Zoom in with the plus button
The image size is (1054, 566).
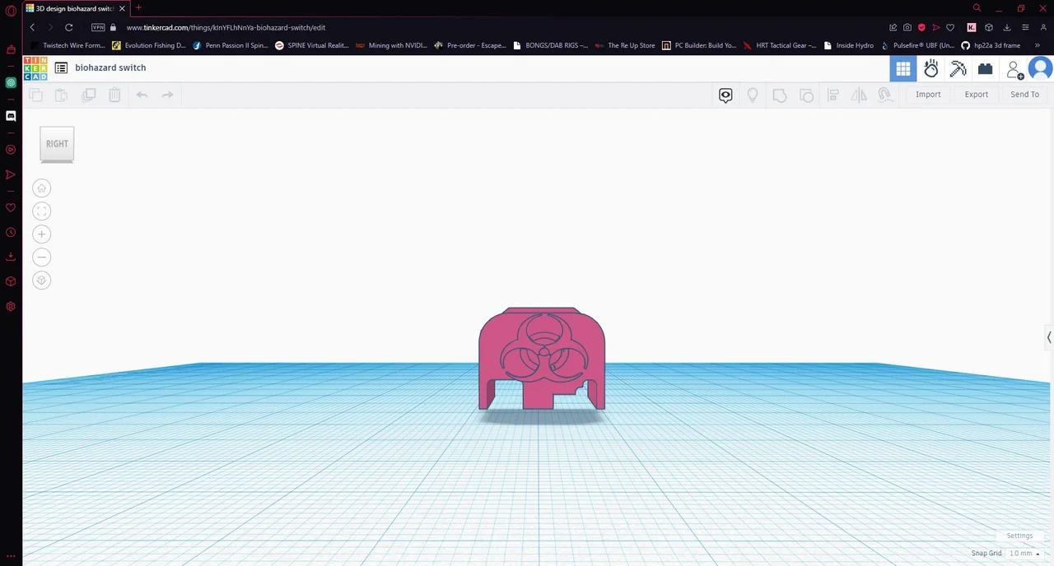point(42,234)
